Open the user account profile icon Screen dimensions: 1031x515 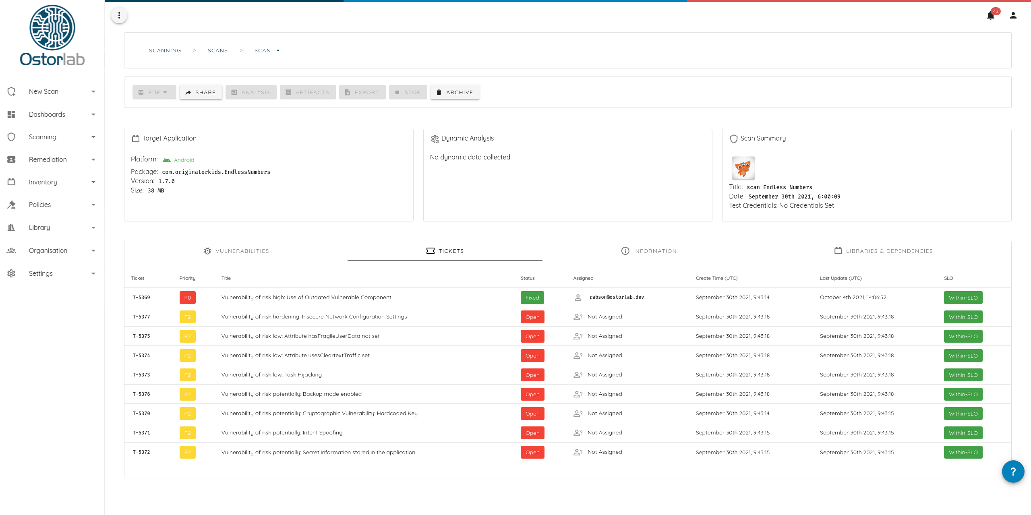coord(1013,16)
